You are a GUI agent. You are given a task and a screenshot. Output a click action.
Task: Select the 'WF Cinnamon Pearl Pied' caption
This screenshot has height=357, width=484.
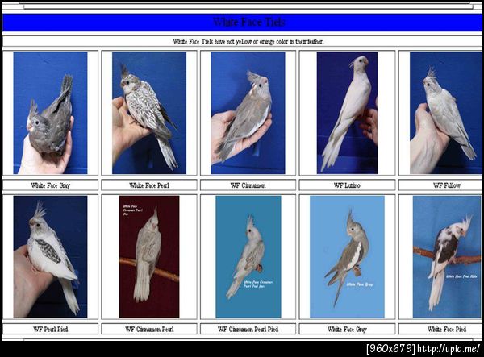pyautogui.click(x=248, y=330)
